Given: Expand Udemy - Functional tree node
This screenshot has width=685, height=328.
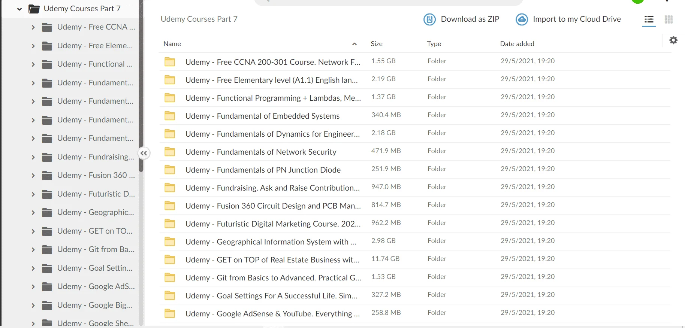Looking at the screenshot, I should click(x=33, y=64).
